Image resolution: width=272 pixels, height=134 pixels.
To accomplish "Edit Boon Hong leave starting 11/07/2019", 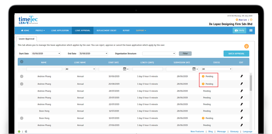I will [241, 111].
